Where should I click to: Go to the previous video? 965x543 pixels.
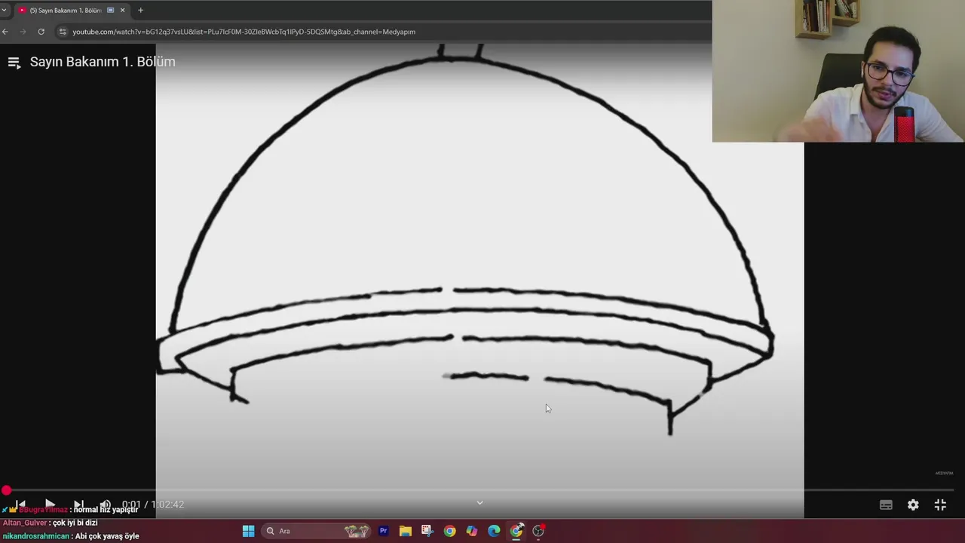coord(21,504)
